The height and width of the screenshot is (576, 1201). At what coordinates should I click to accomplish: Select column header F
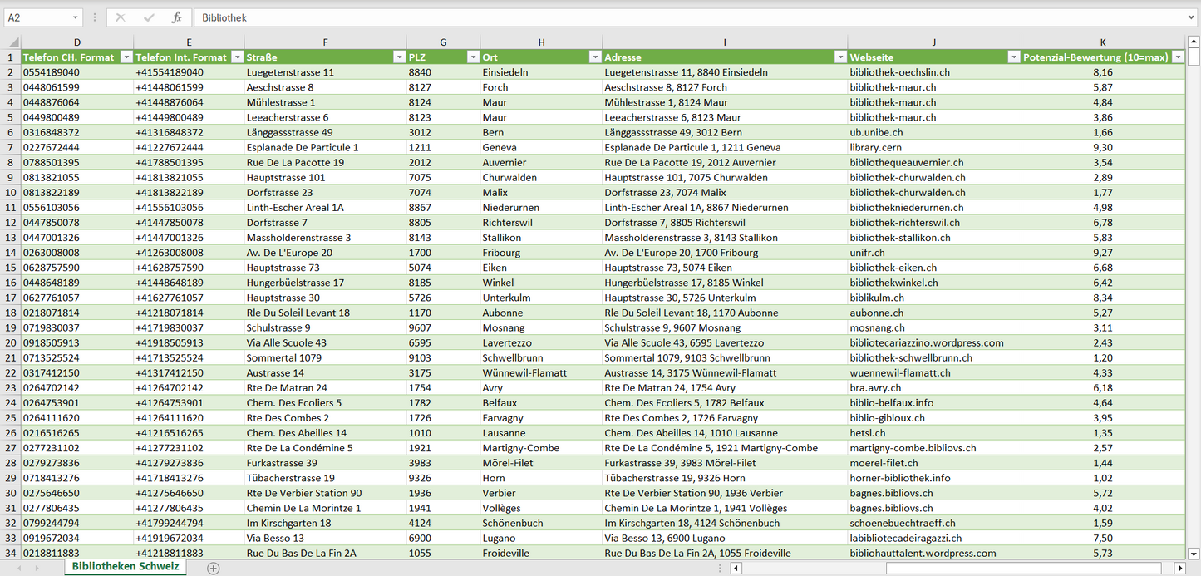325,42
